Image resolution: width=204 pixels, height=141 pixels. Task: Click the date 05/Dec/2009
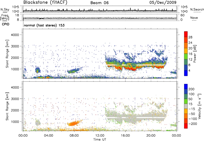coord(163,3)
